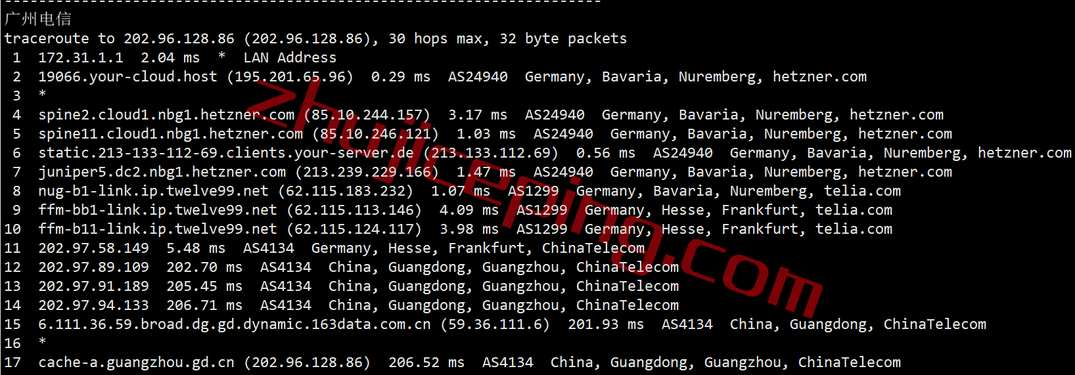Click hop 12 IP 202.97.89.109
Image resolution: width=1075 pixels, height=375 pixels.
pyautogui.click(x=94, y=267)
